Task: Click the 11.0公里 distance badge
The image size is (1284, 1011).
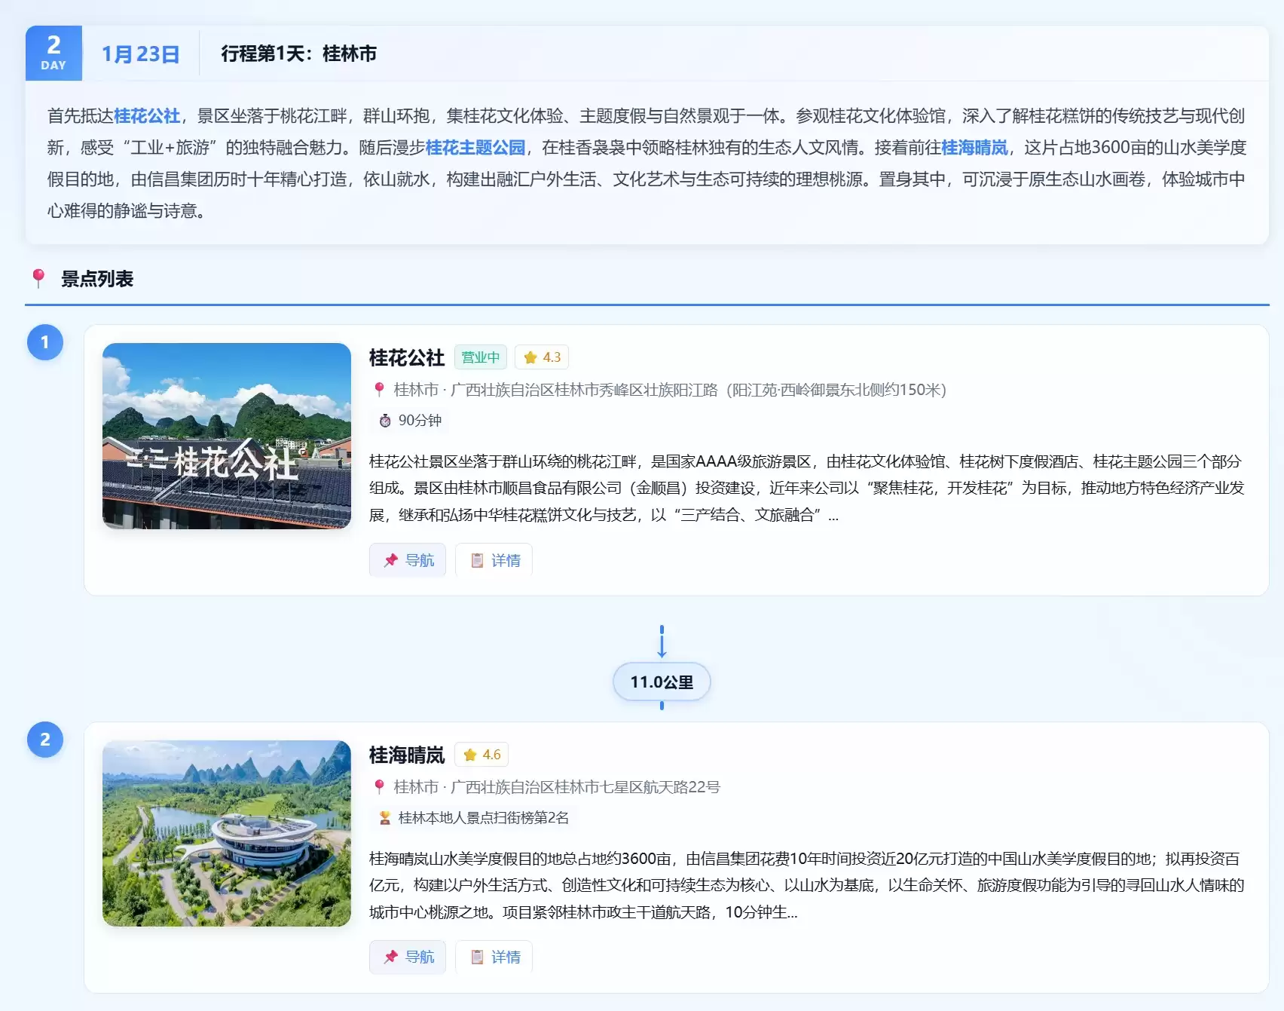Action: [662, 682]
